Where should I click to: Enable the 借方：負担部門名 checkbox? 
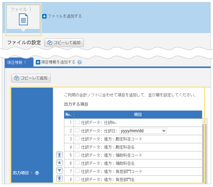click(x=77, y=179)
